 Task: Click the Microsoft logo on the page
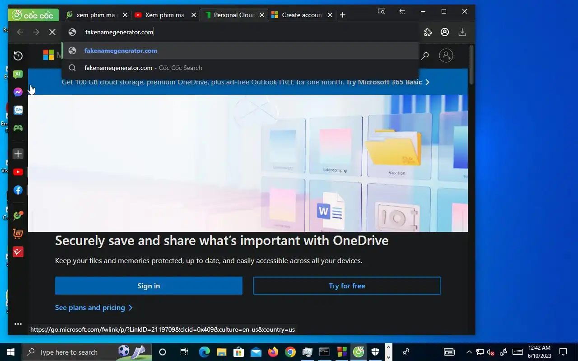pyautogui.click(x=48, y=55)
